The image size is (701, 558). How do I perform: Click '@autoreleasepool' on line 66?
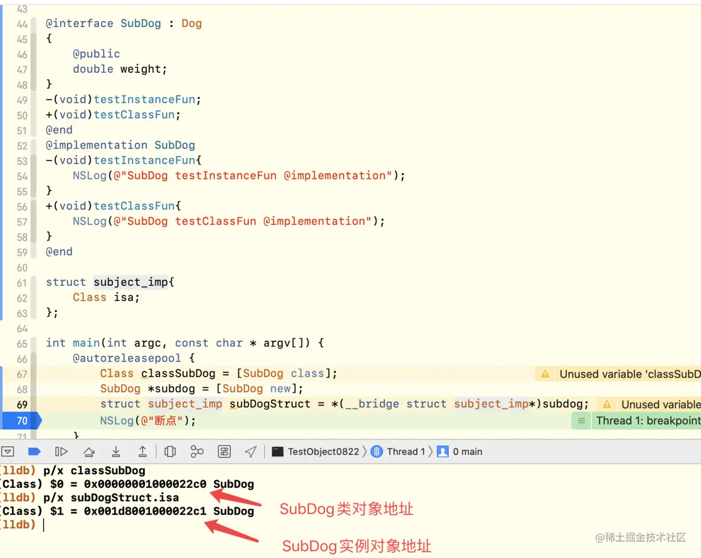tap(127, 358)
